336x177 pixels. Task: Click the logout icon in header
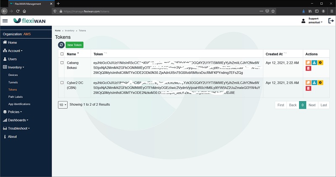(x=331, y=21)
